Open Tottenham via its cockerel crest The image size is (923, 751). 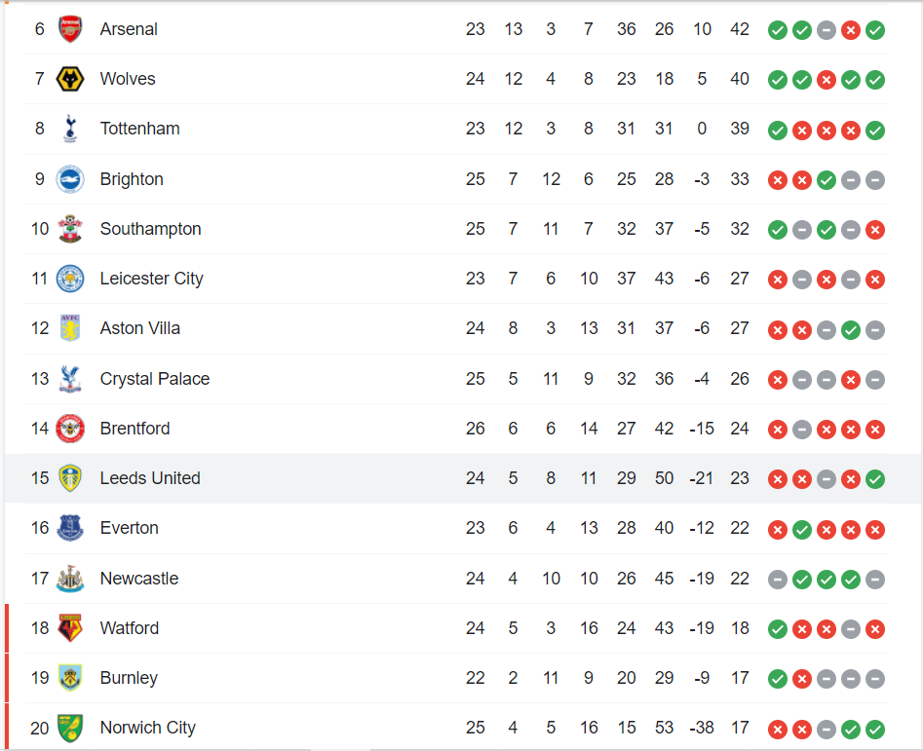(x=70, y=129)
